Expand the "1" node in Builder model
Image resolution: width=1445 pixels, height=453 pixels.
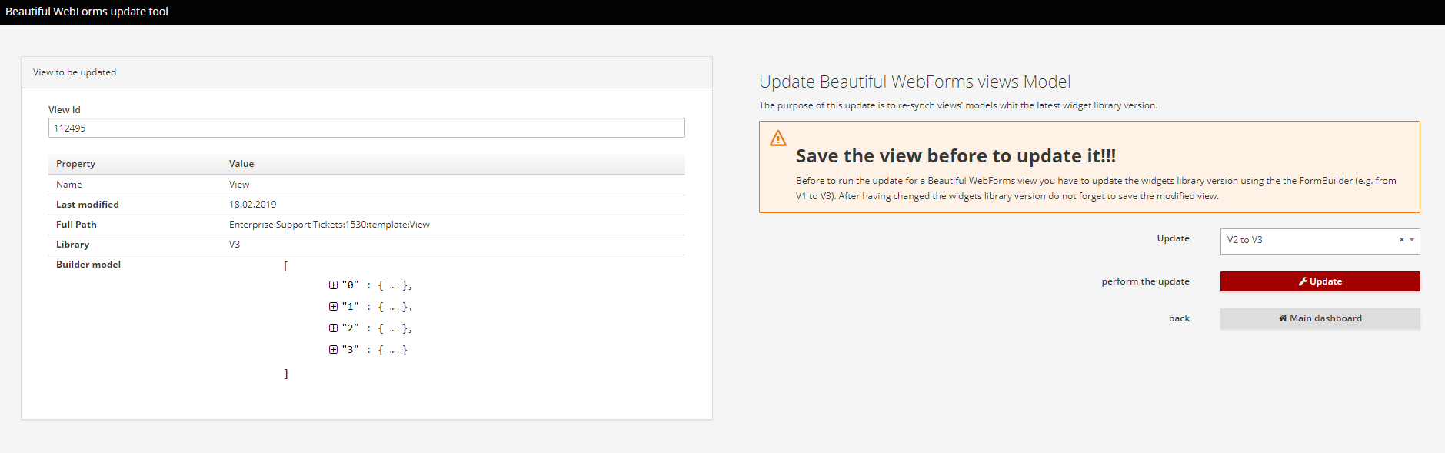coord(333,306)
